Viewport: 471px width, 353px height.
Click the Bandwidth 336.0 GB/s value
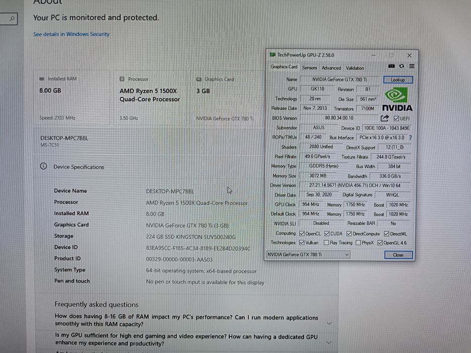pyautogui.click(x=390, y=176)
